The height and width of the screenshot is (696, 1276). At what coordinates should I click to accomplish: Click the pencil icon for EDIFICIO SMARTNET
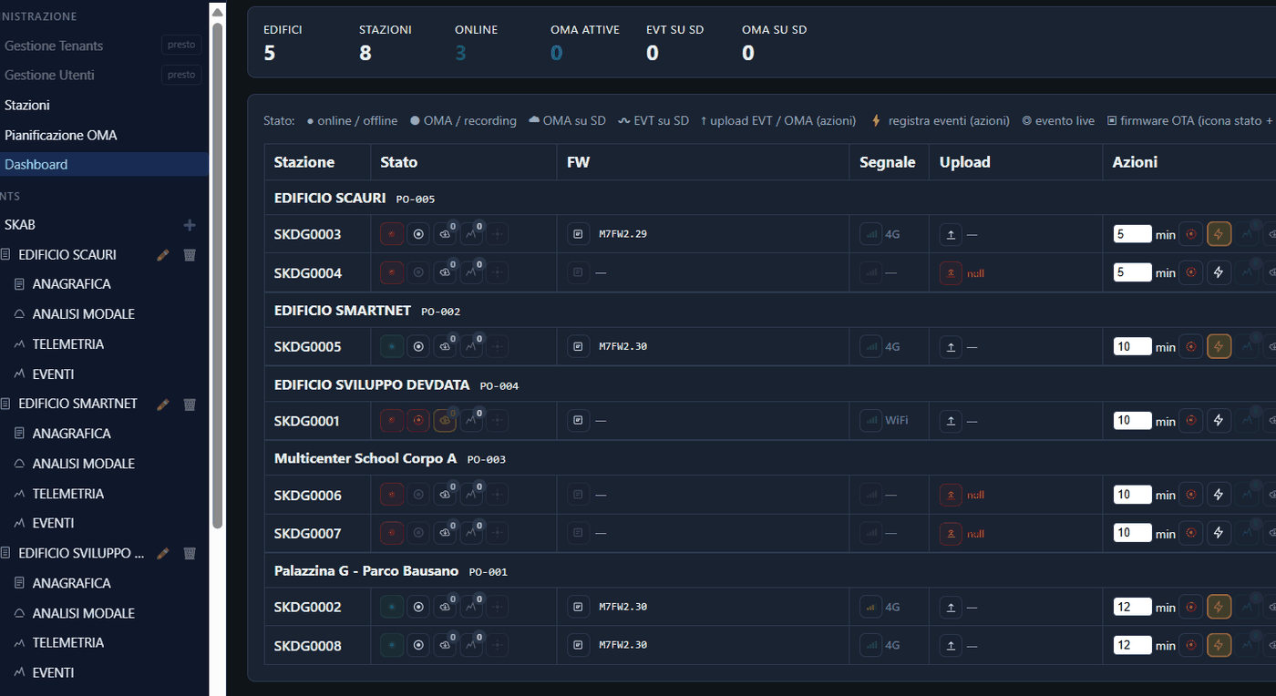point(163,404)
